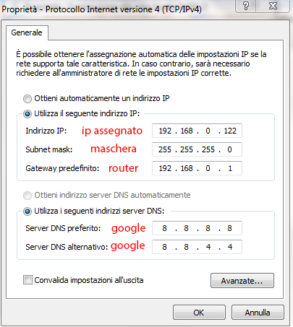Viewport: 293px width, 327px height.
Task: Click the Subnet mask input field
Action: 197,149
